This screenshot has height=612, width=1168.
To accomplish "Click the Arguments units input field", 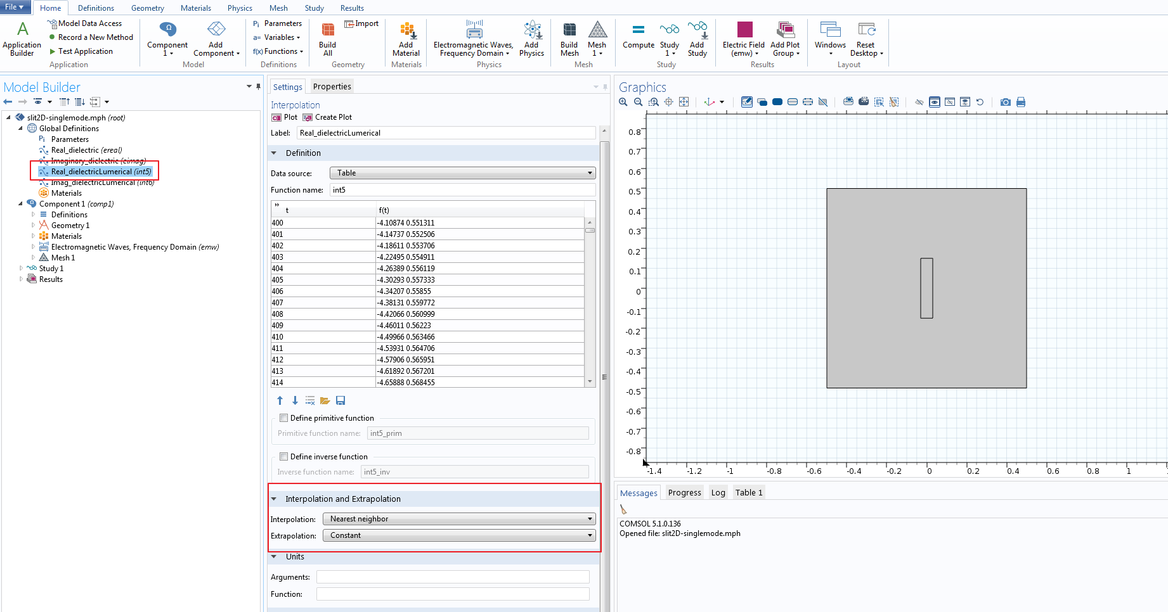I will 453,577.
